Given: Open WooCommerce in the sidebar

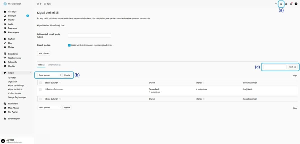Looking at the screenshot, I should [x=14, y=58].
